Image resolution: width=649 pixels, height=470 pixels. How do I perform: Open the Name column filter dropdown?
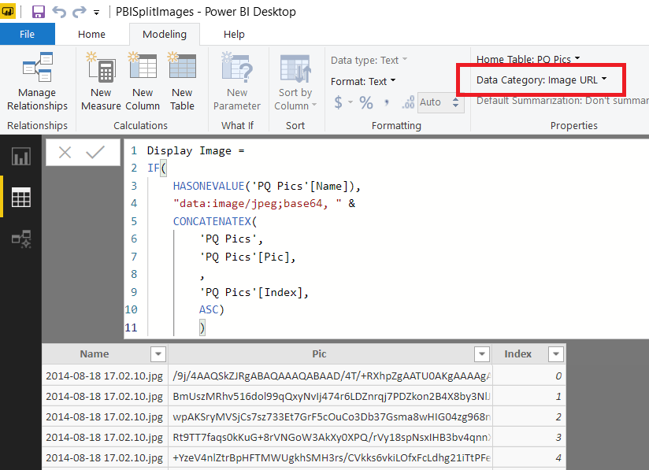[x=158, y=354]
